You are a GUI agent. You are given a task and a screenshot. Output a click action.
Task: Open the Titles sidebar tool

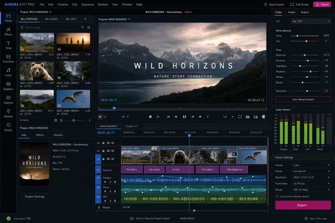(x=8, y=45)
